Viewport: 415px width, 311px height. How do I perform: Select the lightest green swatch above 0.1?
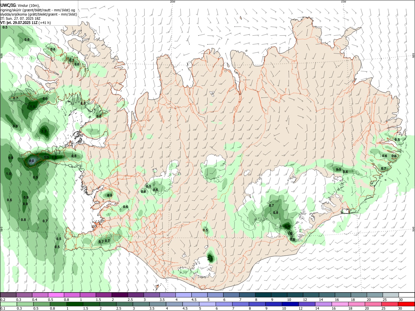point(8,304)
